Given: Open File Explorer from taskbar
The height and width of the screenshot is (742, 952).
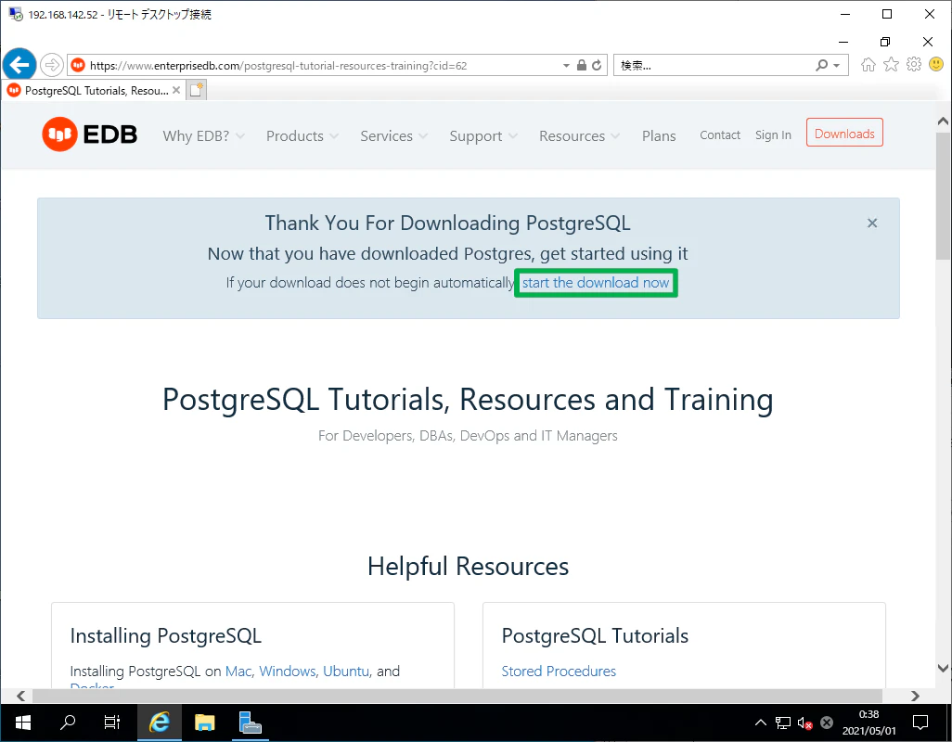Looking at the screenshot, I should 205,722.
